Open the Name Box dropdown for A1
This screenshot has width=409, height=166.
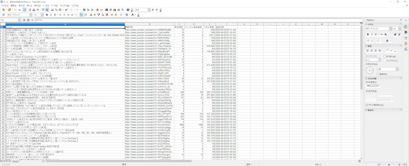click(20, 20)
